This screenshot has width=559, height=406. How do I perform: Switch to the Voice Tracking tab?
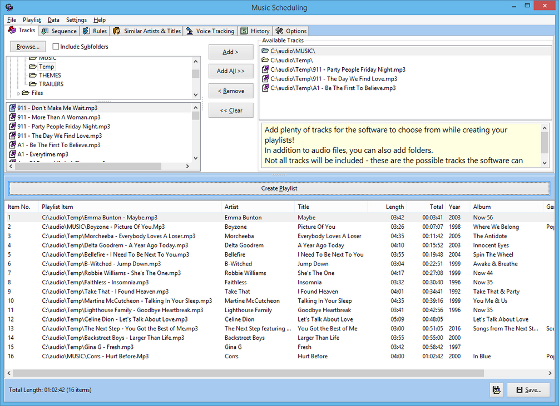[210, 31]
